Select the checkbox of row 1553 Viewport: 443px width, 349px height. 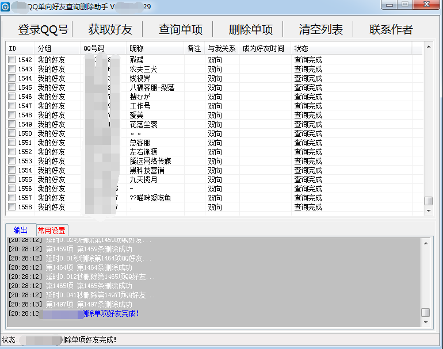point(12,161)
